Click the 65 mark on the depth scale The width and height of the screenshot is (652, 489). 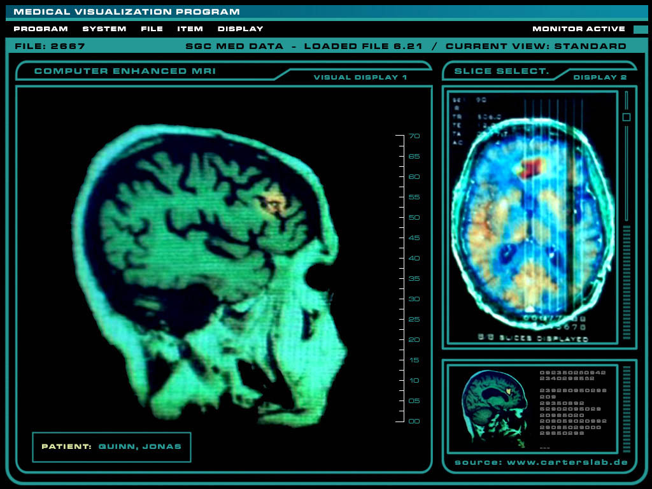click(414, 157)
